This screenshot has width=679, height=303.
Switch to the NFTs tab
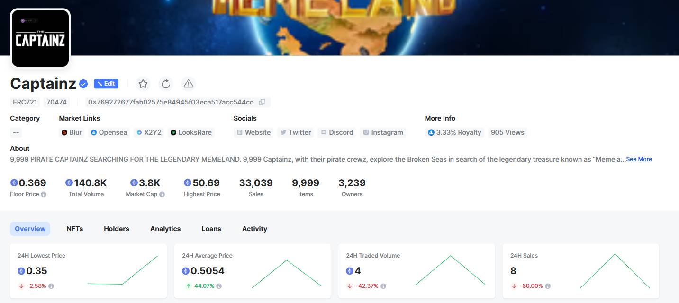[x=75, y=229]
